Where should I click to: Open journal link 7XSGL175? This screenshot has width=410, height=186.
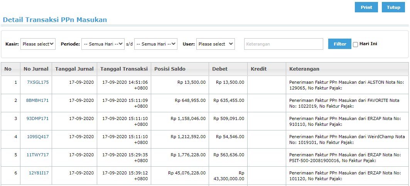[38, 82]
